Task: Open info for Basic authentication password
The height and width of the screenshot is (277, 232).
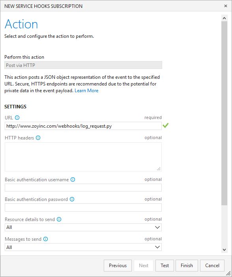Action: pos(72,199)
